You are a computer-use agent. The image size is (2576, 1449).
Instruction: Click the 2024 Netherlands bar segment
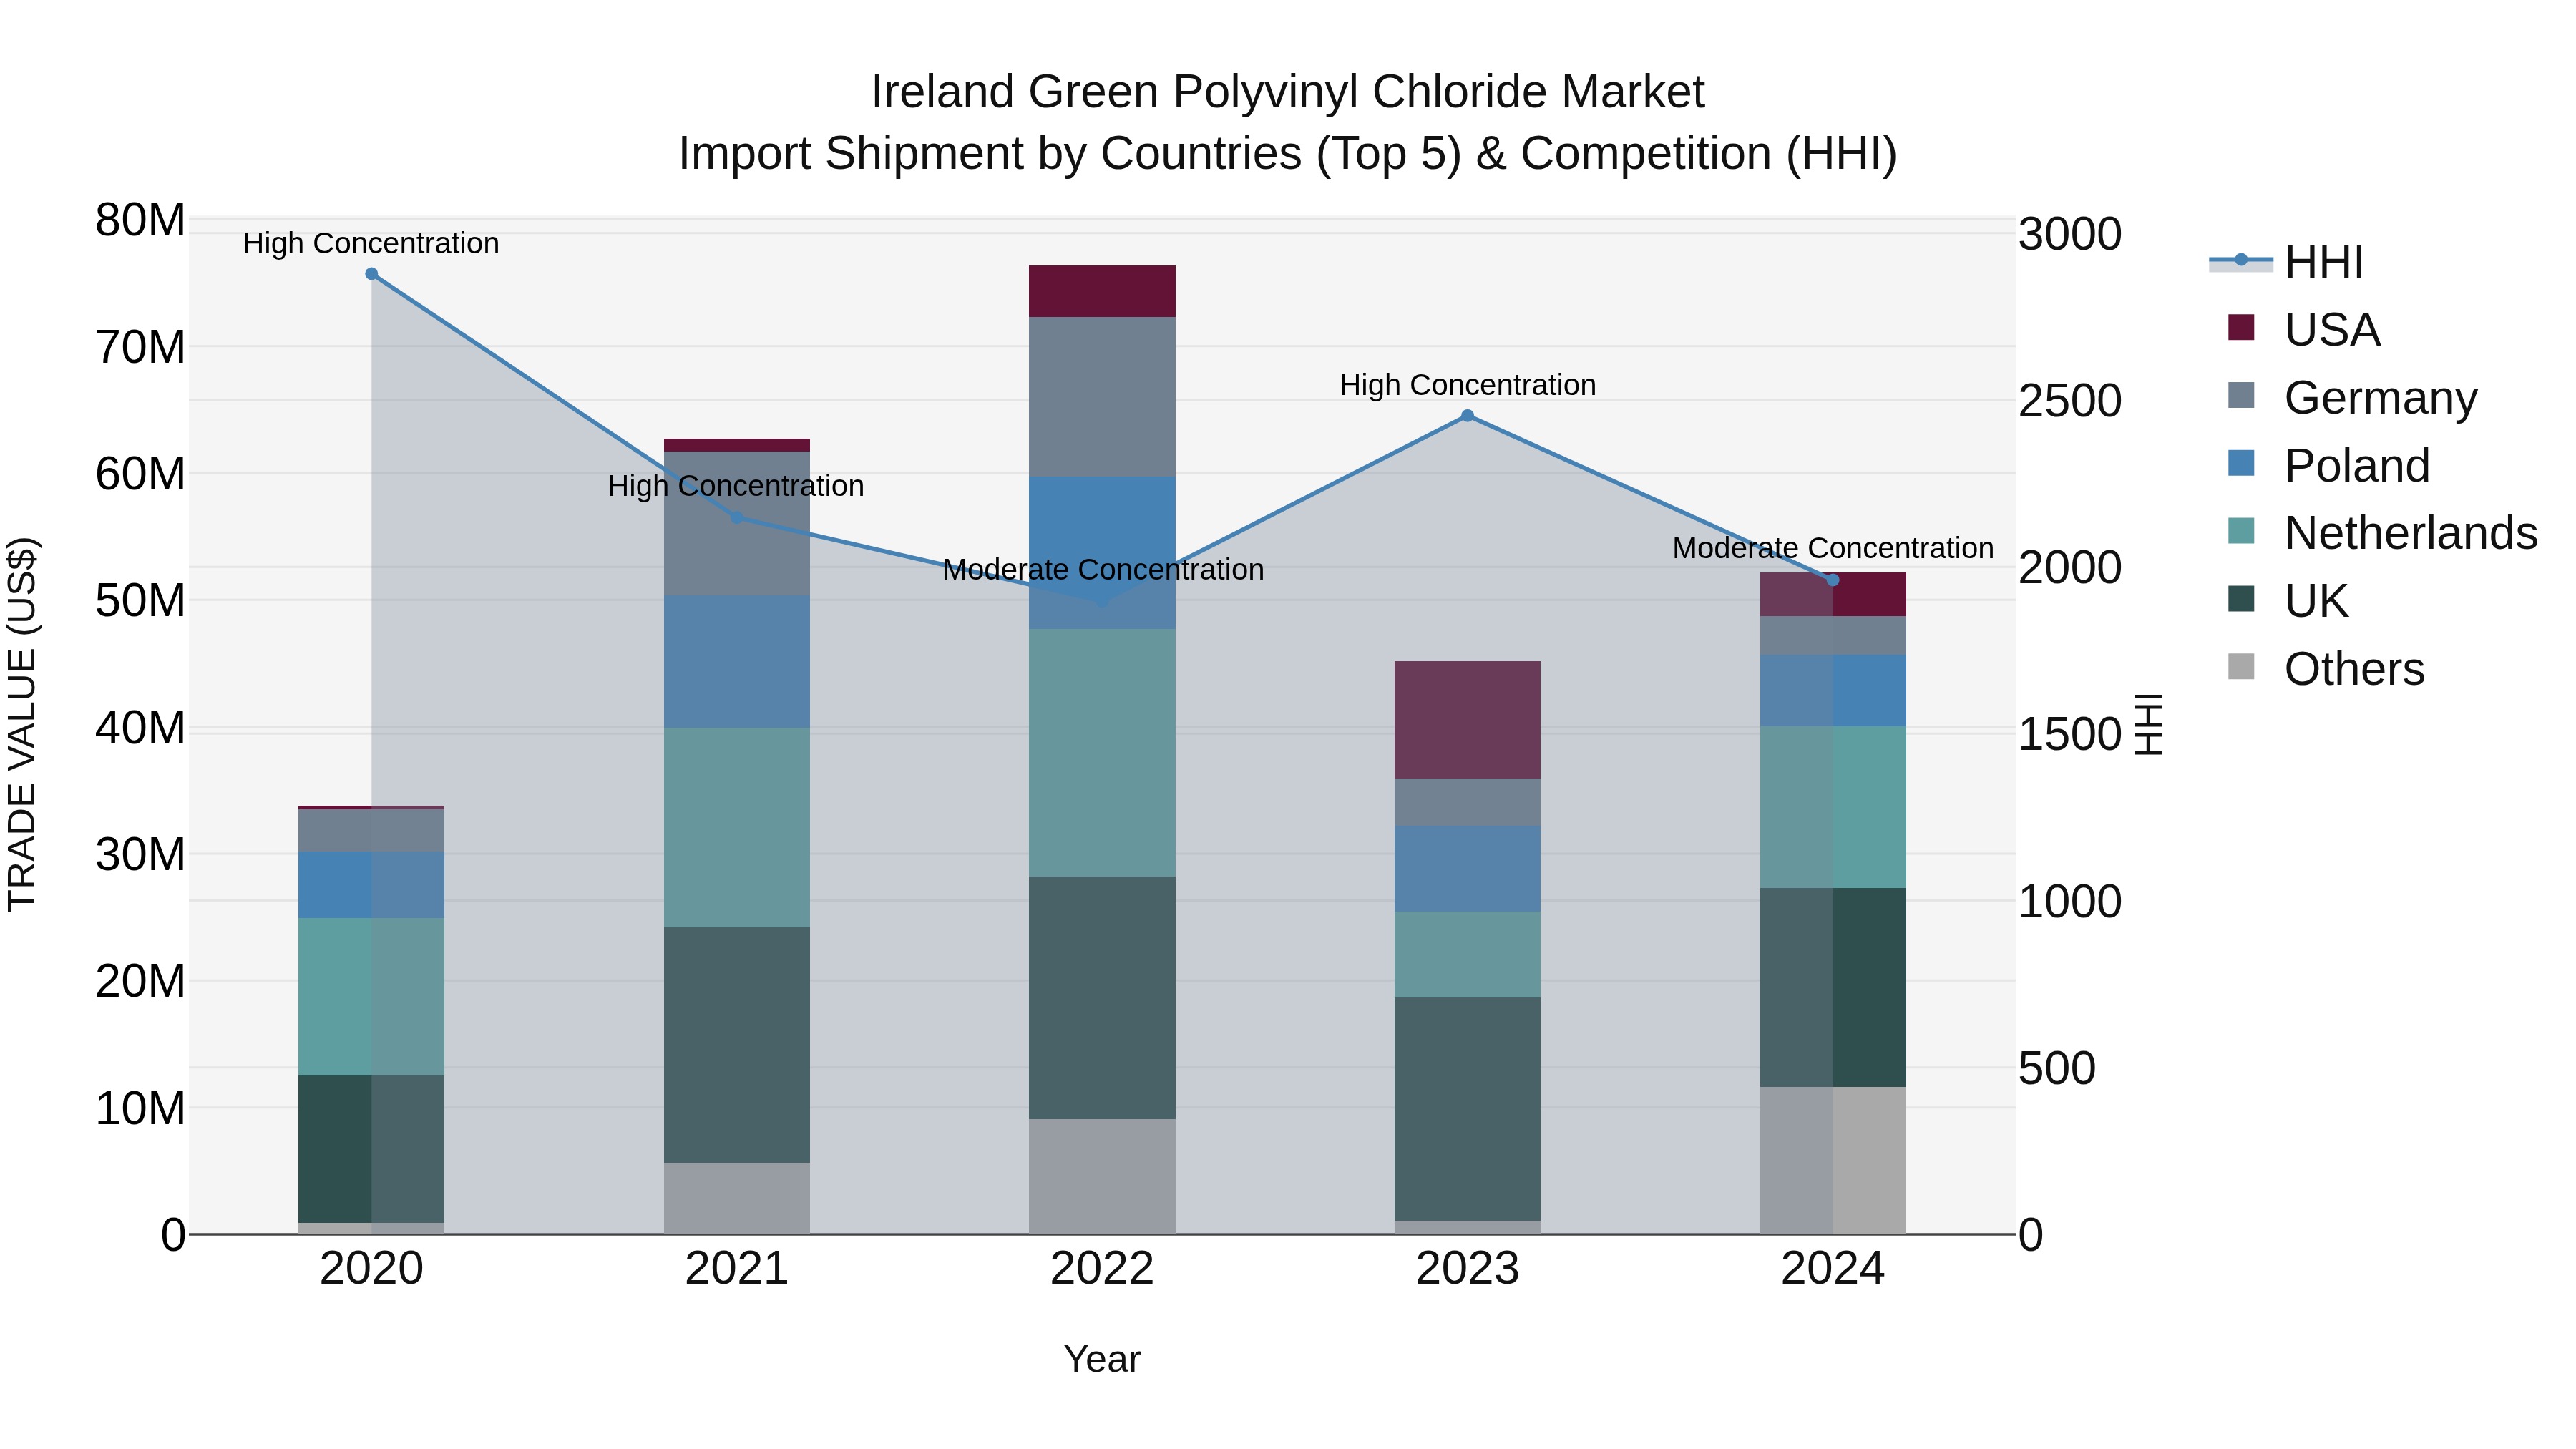pos(1833,807)
